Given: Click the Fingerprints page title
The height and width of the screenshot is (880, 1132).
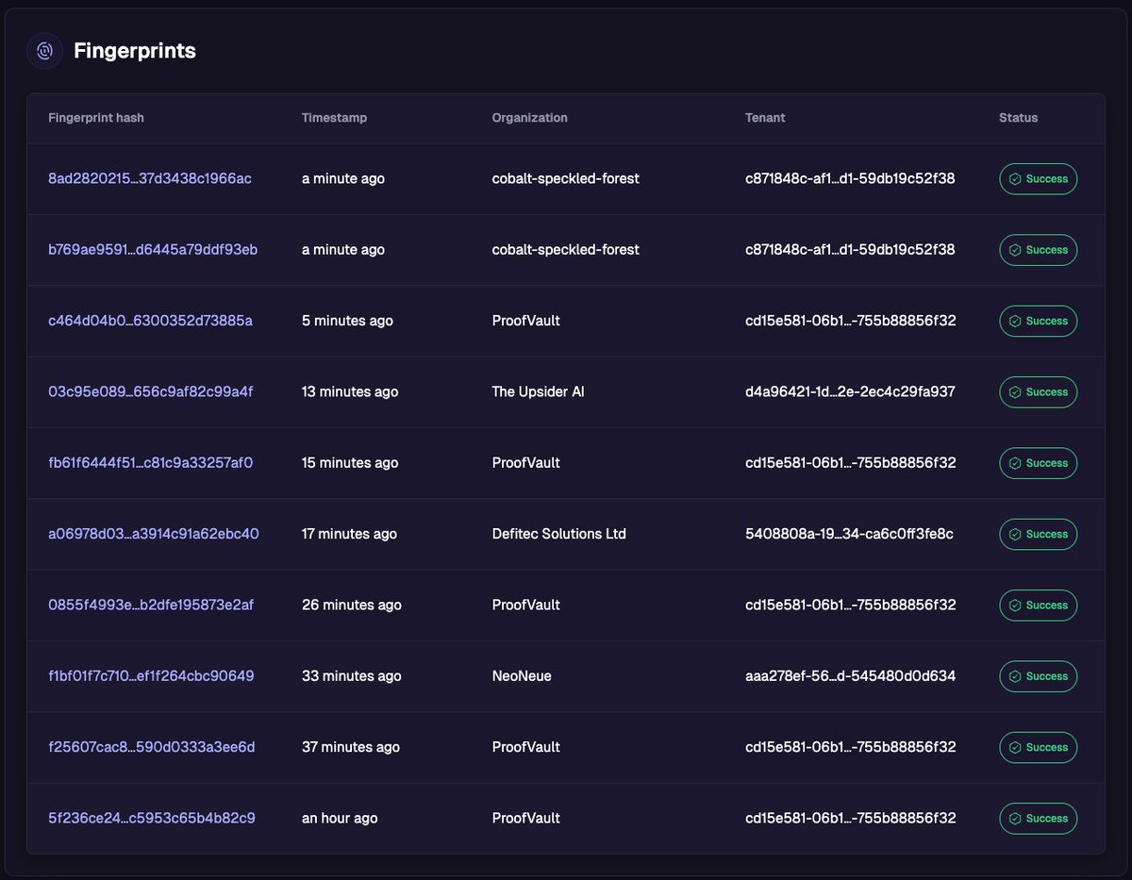Looking at the screenshot, I should (x=135, y=51).
